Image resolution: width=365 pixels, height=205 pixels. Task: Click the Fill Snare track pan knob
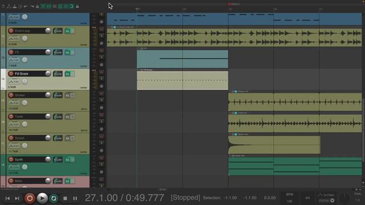point(25,81)
